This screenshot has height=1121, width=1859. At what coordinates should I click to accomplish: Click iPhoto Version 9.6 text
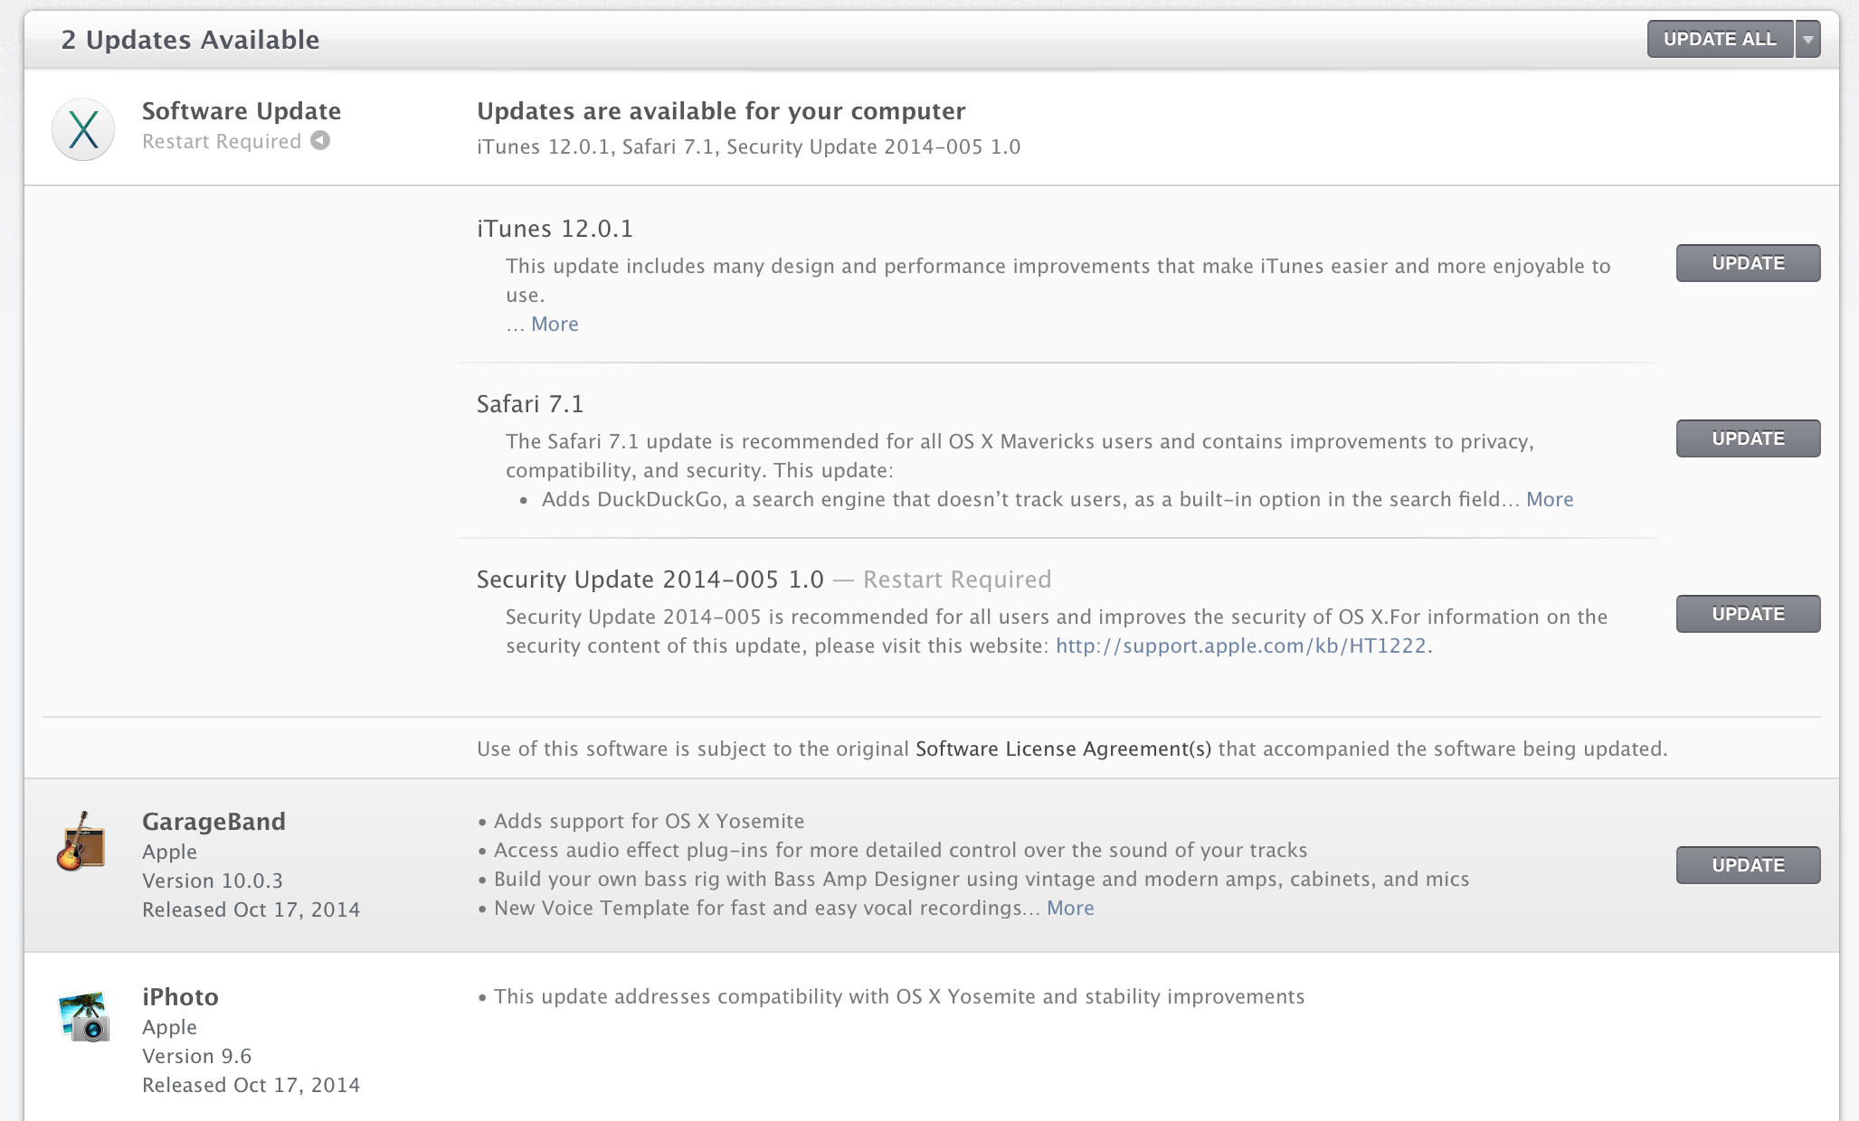tap(196, 1056)
